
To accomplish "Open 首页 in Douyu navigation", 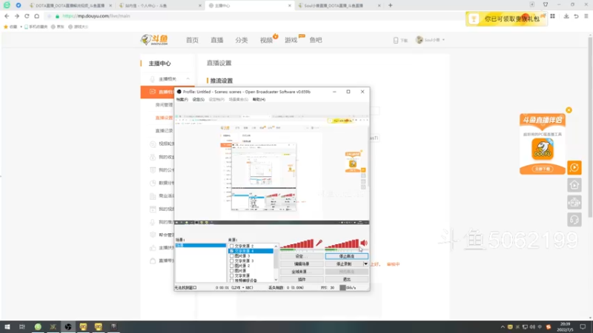I will (x=192, y=40).
